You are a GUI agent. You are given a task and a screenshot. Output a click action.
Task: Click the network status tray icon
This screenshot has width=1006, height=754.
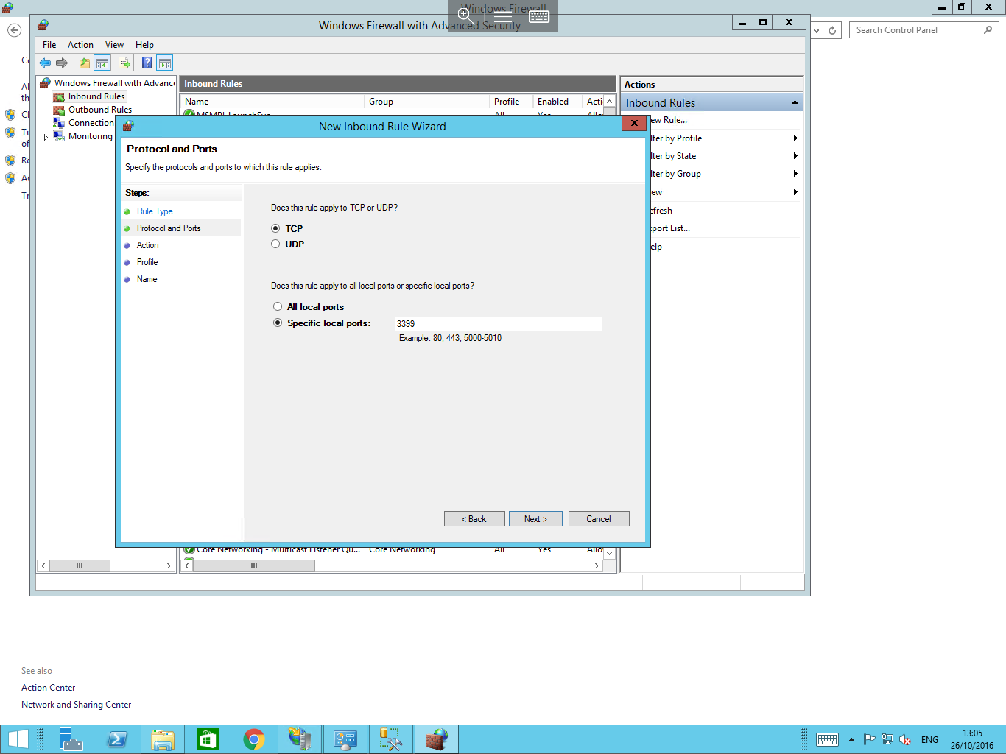887,739
